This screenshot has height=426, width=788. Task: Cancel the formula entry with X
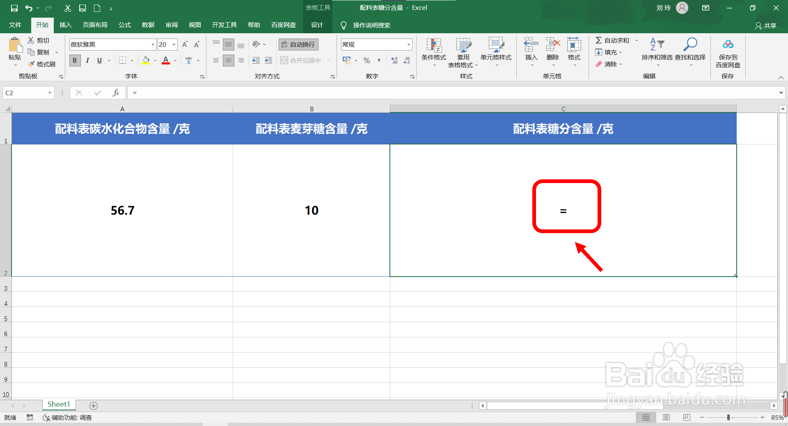coord(79,93)
